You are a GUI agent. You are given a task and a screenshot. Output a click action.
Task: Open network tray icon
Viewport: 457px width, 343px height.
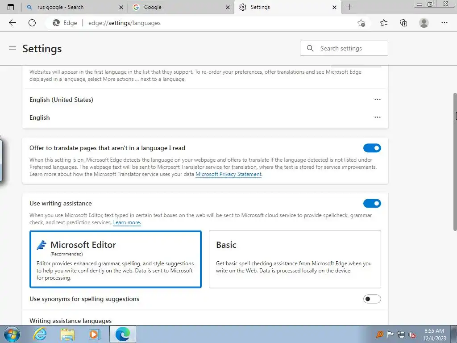point(401,335)
